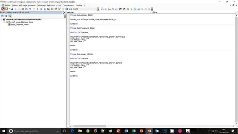Click the Insert Module toolbar icon
Screen dimensions: 238x134
(x=7, y=9)
